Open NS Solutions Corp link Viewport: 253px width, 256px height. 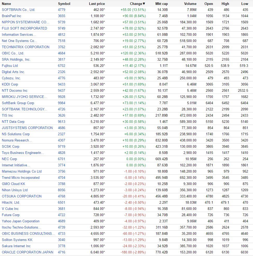(16, 134)
